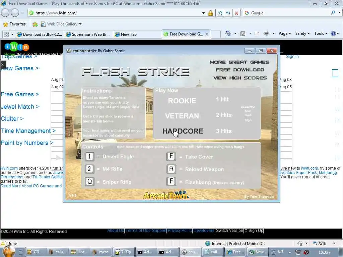Close the Free Download G... tab
343x257 pixels.
(207, 34)
